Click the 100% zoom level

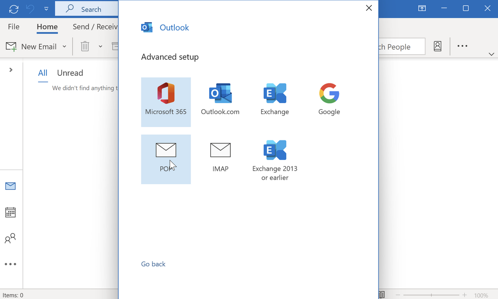click(x=481, y=296)
